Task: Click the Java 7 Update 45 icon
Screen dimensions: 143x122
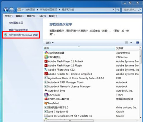Action: pos(46,111)
